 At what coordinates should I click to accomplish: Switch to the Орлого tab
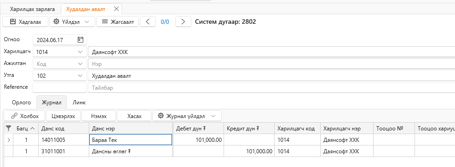point(21,102)
